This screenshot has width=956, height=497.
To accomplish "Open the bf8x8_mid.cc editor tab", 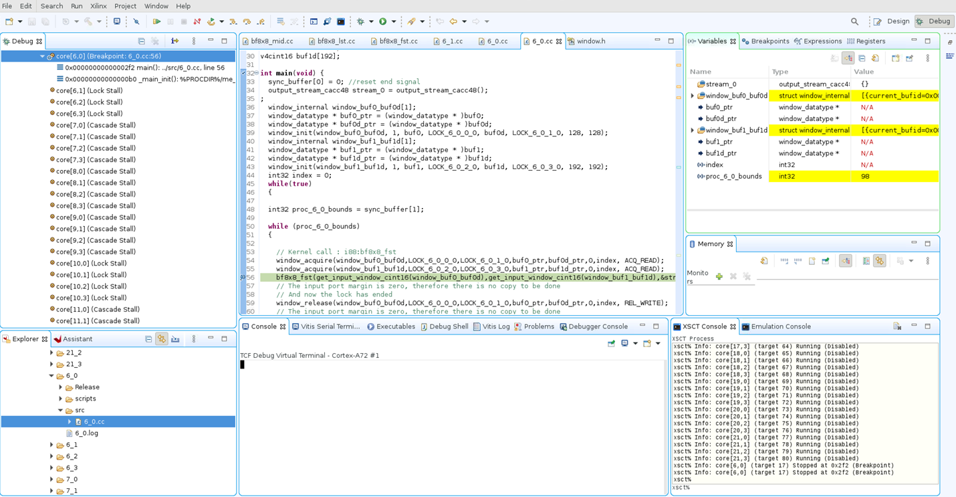I will [271, 41].
